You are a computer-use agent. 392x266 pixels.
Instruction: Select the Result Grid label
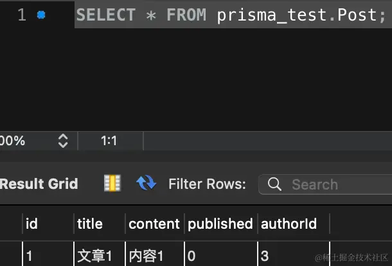tap(39, 184)
